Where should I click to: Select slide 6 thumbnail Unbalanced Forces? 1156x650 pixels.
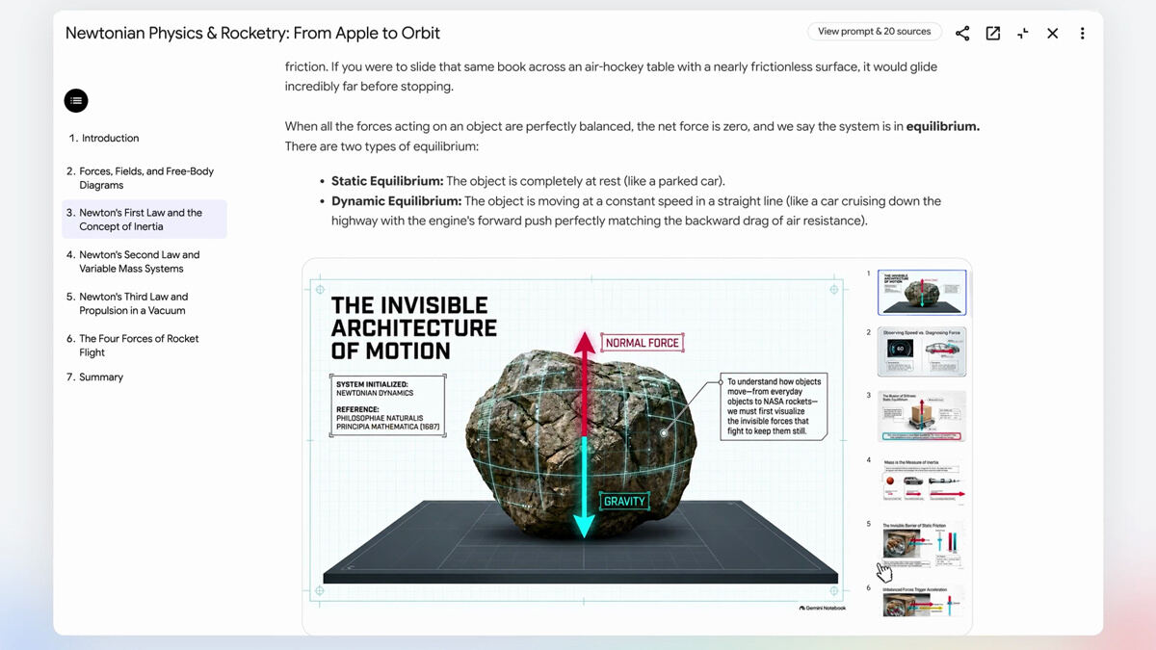click(x=922, y=601)
